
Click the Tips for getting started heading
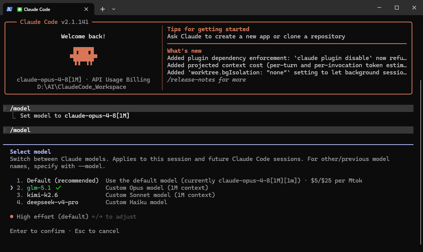208,29
